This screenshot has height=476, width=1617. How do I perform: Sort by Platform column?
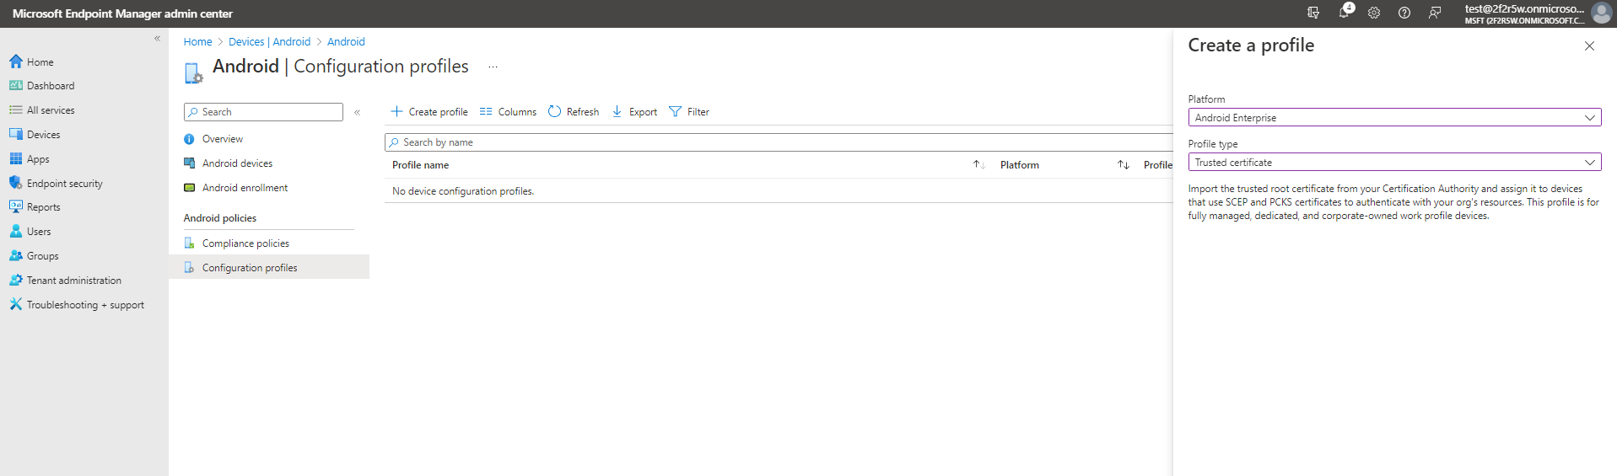(x=1124, y=165)
